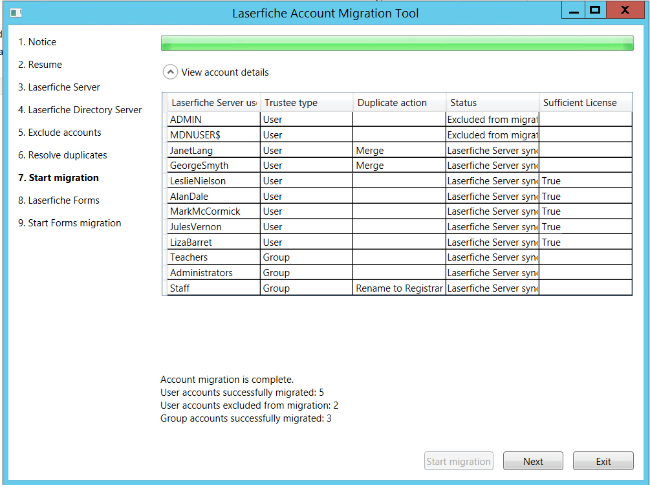The image size is (650, 485).
Task: Select the MarkMcCormick account cell
Action: tap(214, 211)
